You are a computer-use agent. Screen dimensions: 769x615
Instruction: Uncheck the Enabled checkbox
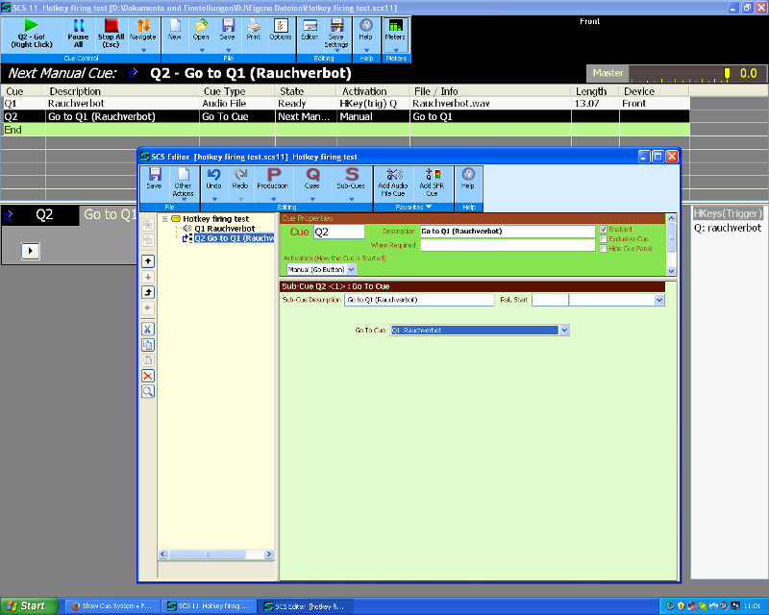pos(603,230)
